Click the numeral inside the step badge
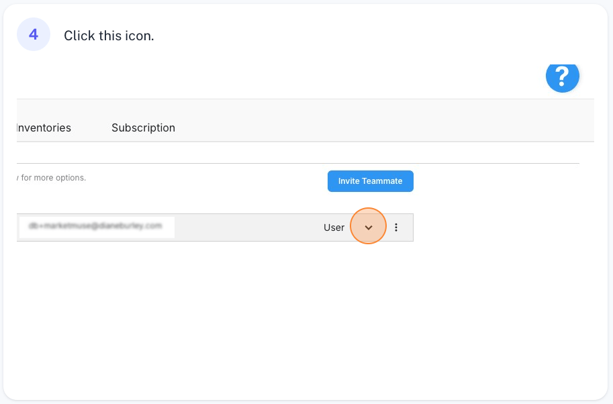The height and width of the screenshot is (404, 613). pos(34,34)
